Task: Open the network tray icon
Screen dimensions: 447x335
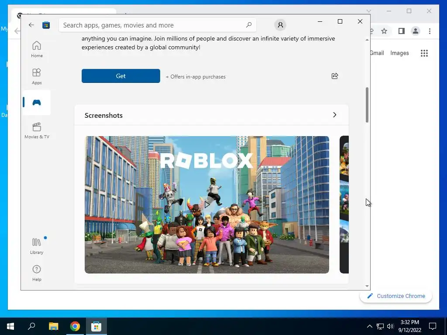Action: [380, 326]
